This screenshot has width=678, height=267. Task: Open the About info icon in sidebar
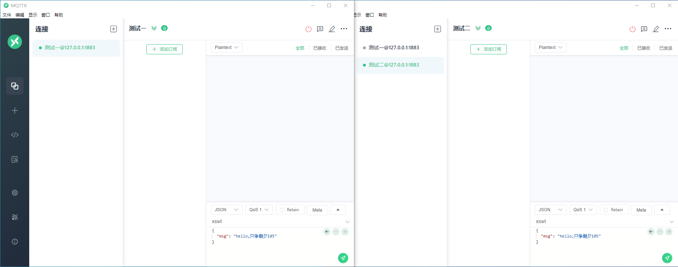15,241
